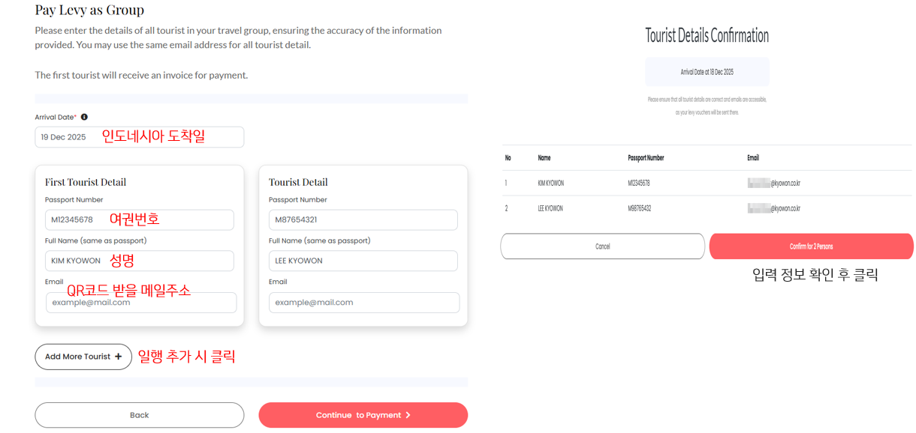Image resolution: width=916 pixels, height=433 pixels.
Task: Click the first tourist Email field
Action: pyautogui.click(x=141, y=303)
